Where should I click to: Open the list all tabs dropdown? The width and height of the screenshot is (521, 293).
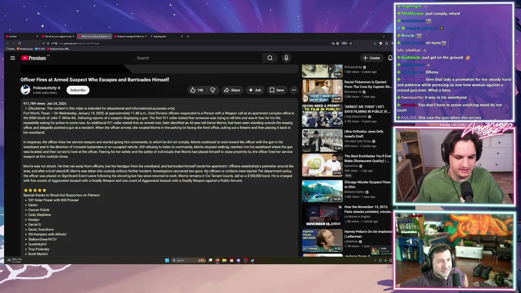383,36
